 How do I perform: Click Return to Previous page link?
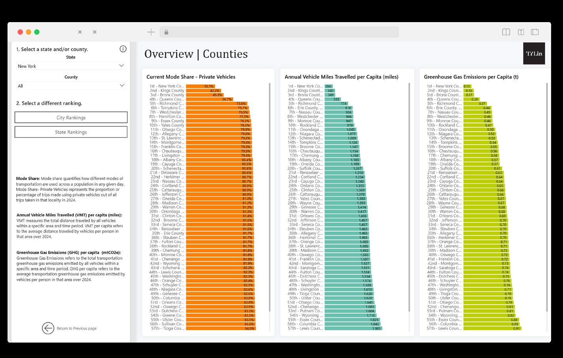pyautogui.click(x=77, y=328)
